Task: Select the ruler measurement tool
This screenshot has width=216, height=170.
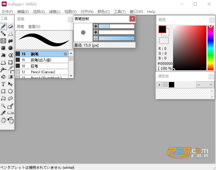Action: pyautogui.click(x=11, y=113)
